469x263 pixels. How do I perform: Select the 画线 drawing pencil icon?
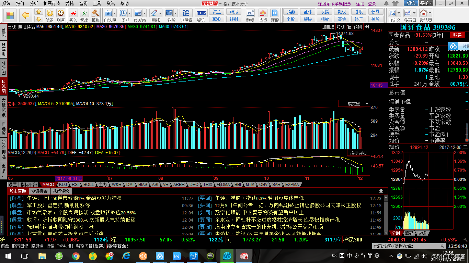[x=154, y=13]
